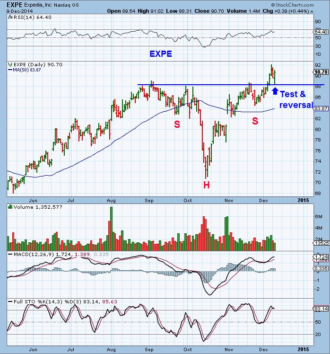
Task: Click the '20' stochastic axis label
Action: click(318, 334)
